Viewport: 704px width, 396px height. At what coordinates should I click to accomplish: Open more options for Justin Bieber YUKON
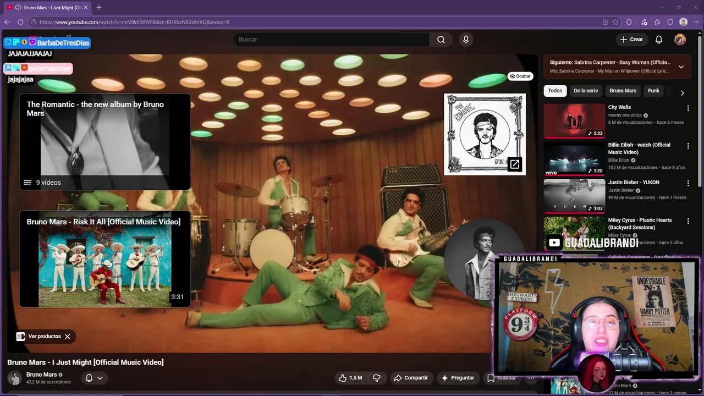(687, 183)
